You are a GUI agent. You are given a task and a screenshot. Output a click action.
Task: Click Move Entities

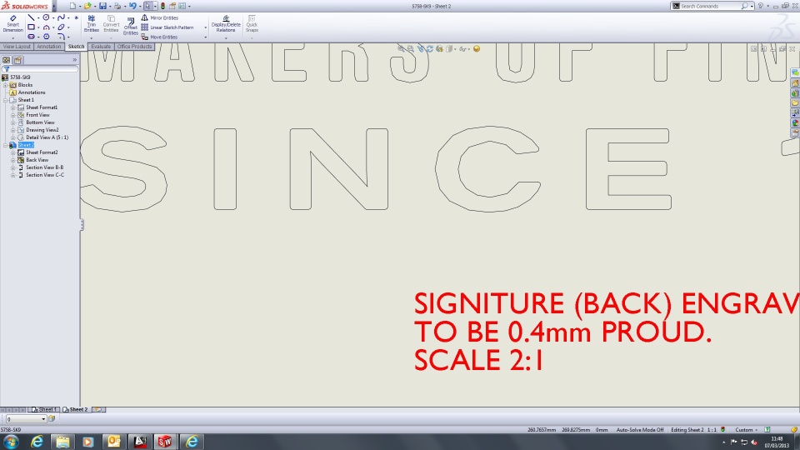coord(159,37)
